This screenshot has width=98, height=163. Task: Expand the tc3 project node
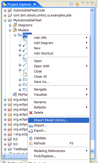click(5, 144)
